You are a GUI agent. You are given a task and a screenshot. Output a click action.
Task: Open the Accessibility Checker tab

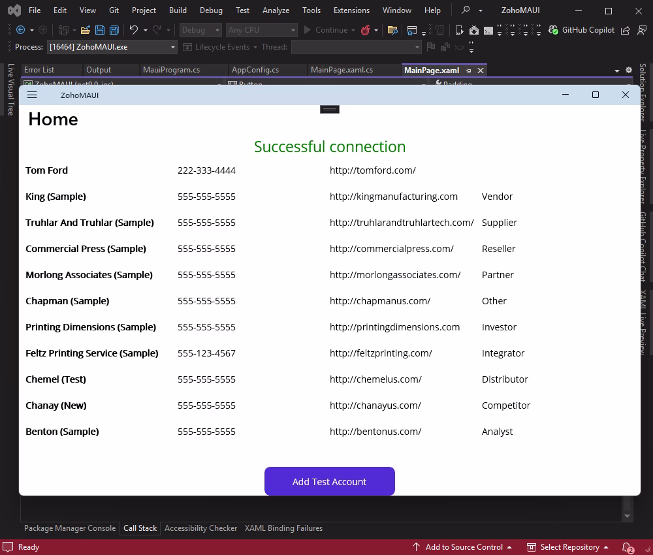[x=200, y=528]
